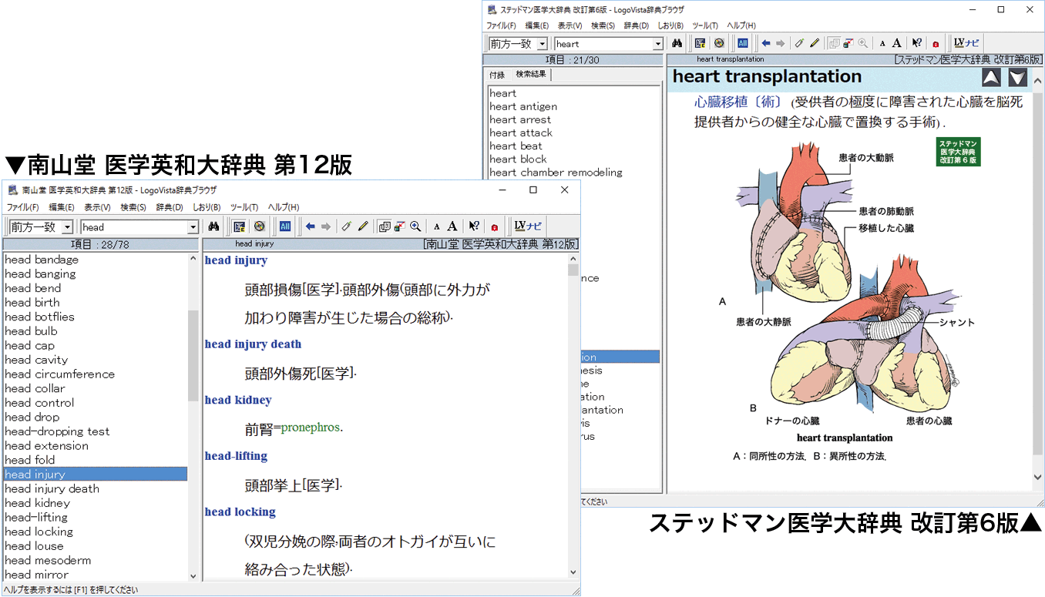Screen dimensions: 1045x597
Task: Go back with blue left arrow in Nanzando window
Action: 310,226
